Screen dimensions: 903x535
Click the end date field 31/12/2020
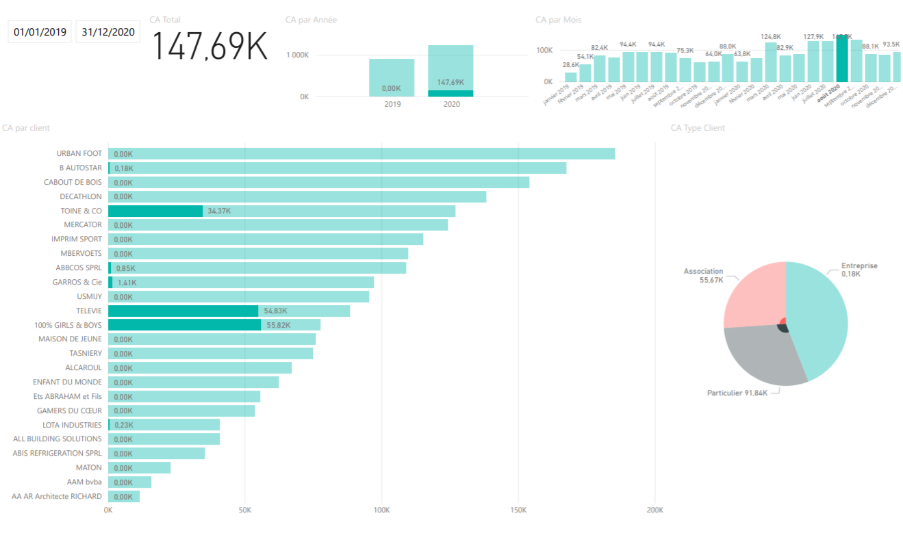[x=107, y=31]
